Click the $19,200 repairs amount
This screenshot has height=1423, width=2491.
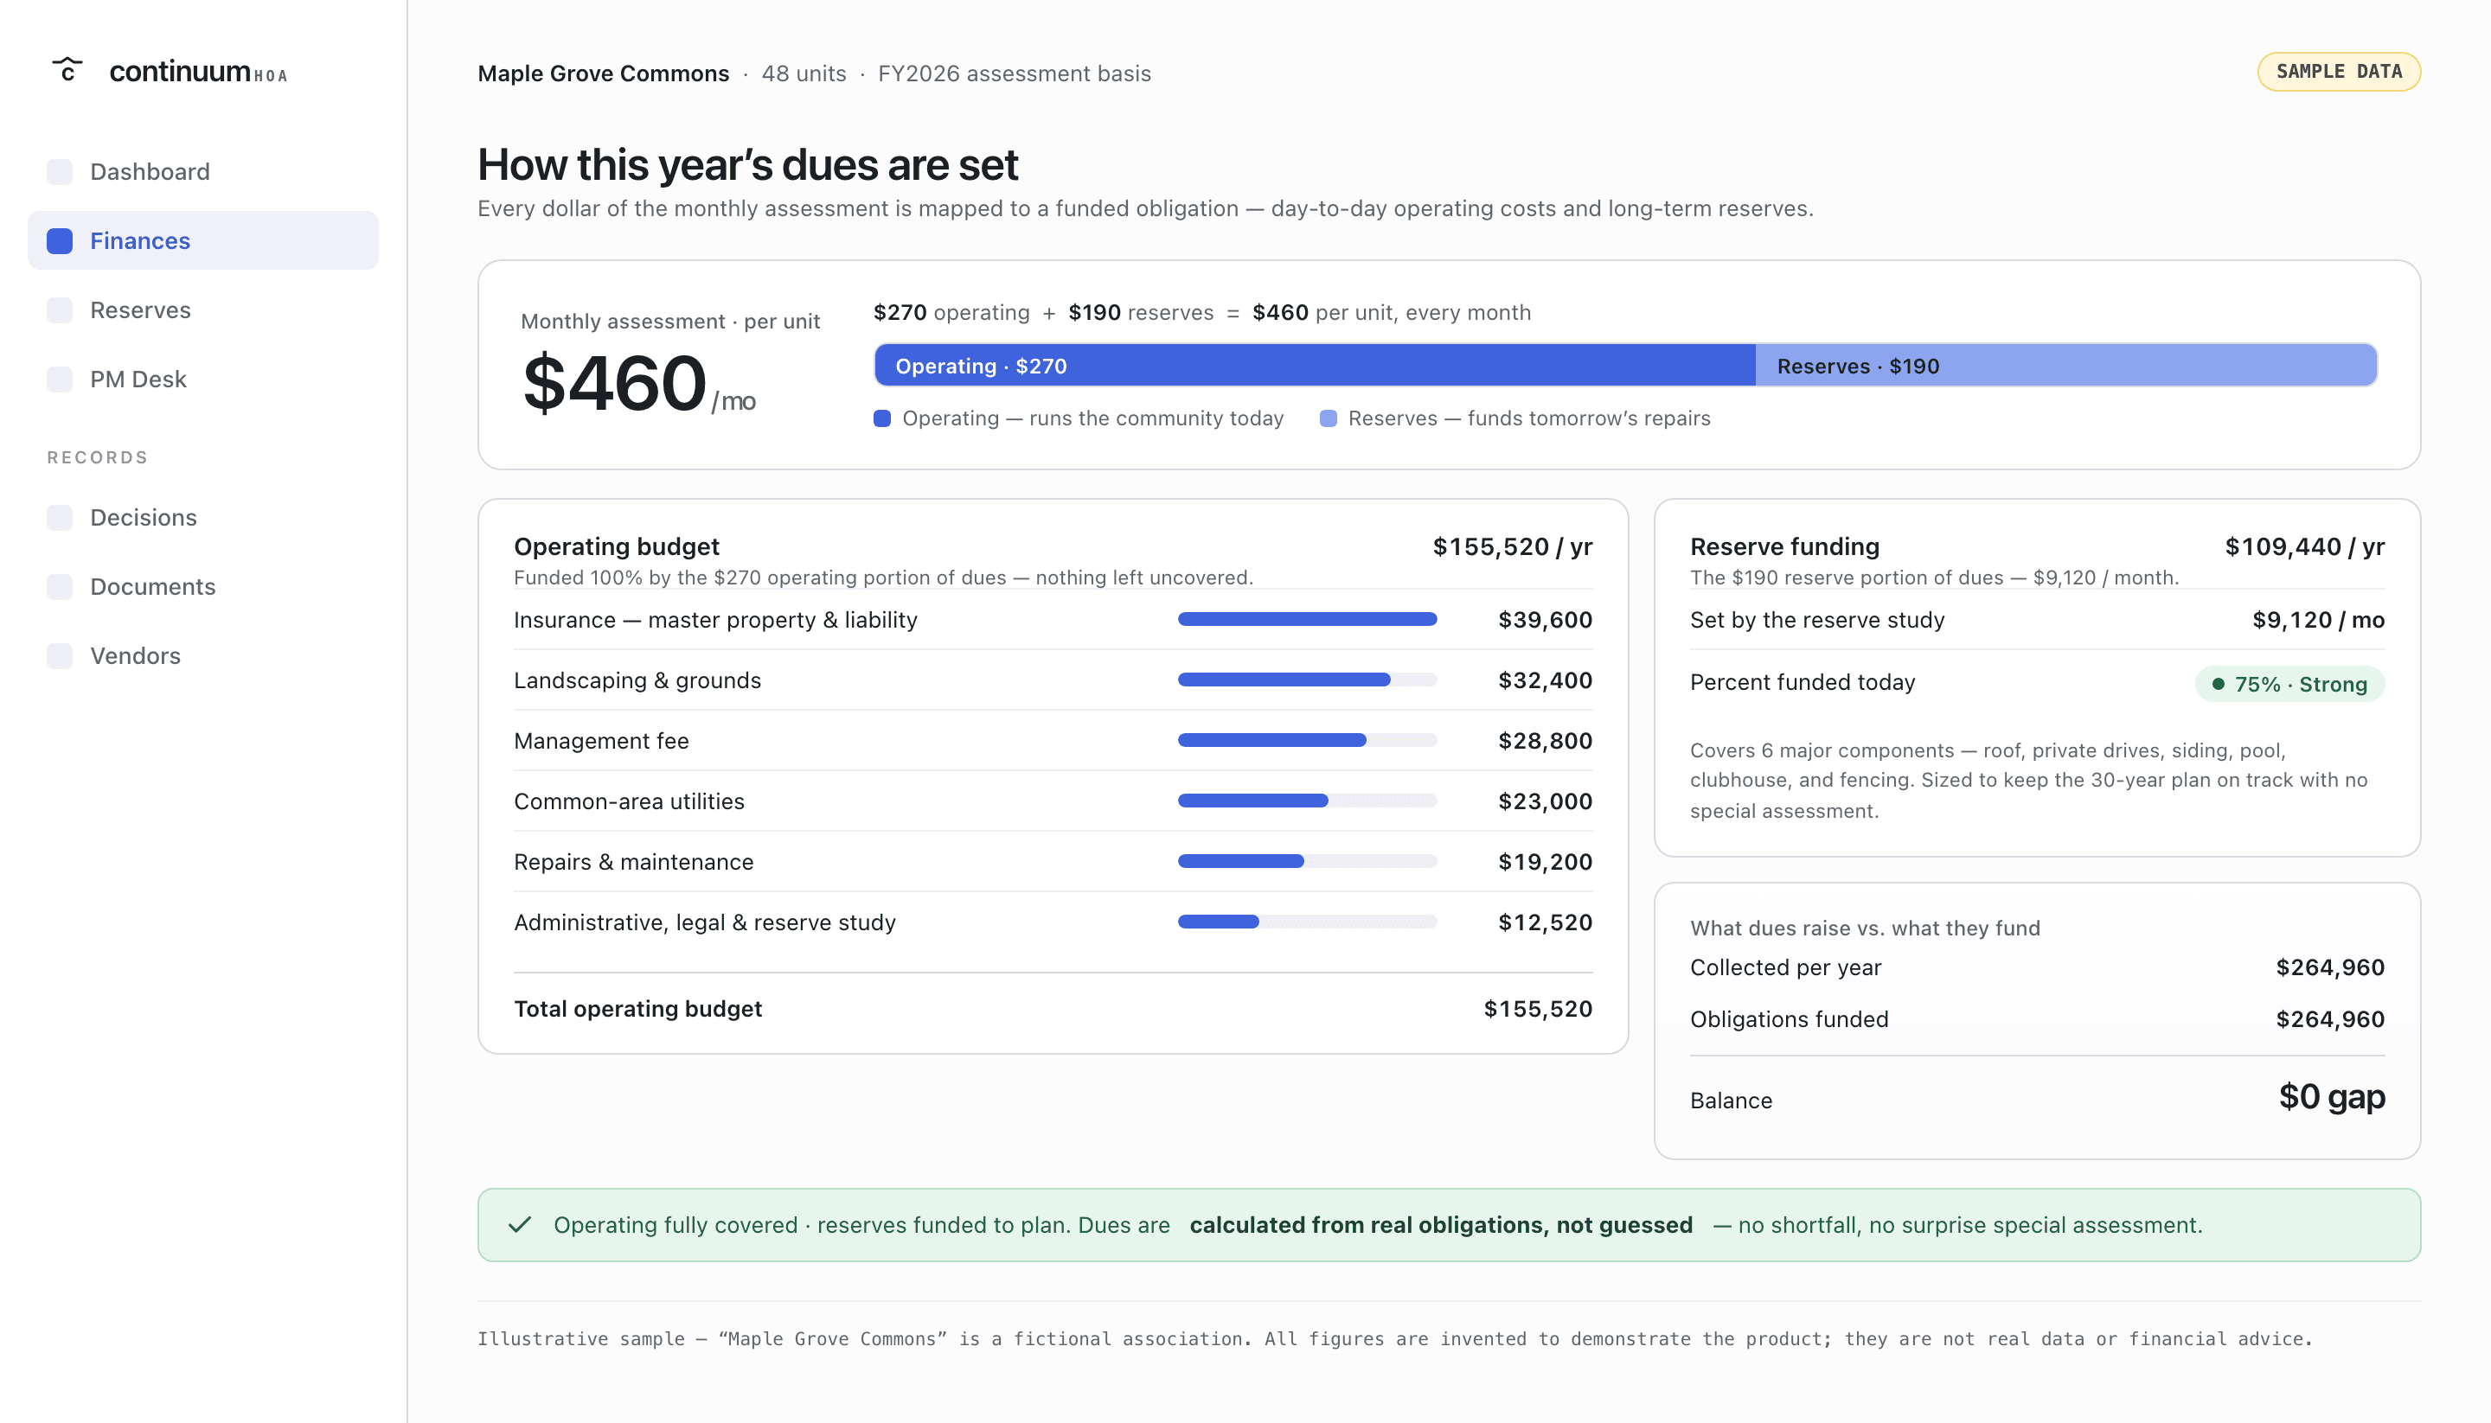(1545, 862)
